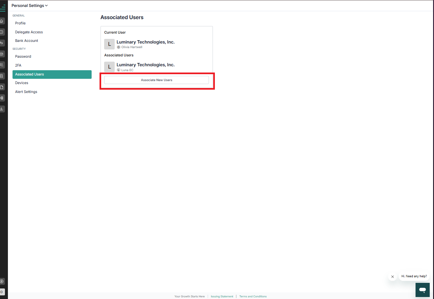
Task: Click the 'SECURITY' section label
Action: [x=19, y=49]
